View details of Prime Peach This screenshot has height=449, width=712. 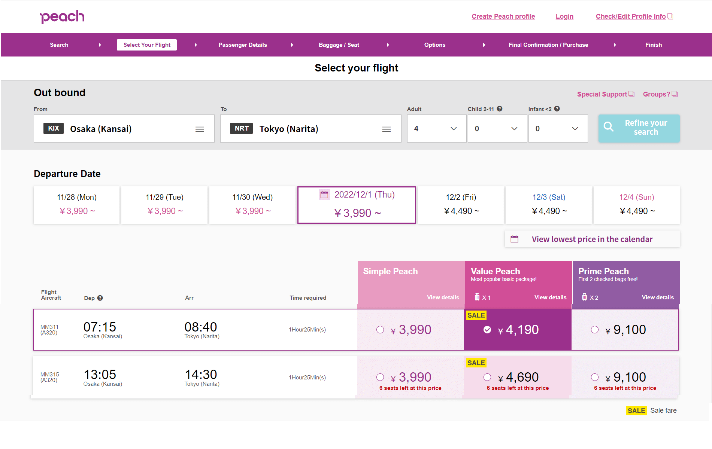click(658, 297)
